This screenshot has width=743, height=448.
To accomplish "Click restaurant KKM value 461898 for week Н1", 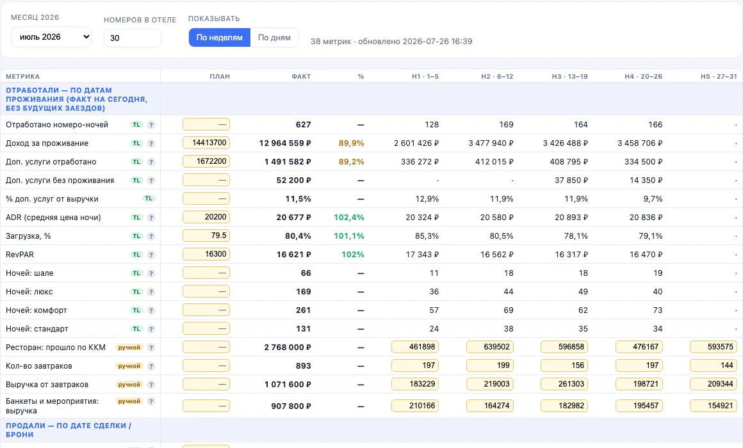I will (x=415, y=347).
